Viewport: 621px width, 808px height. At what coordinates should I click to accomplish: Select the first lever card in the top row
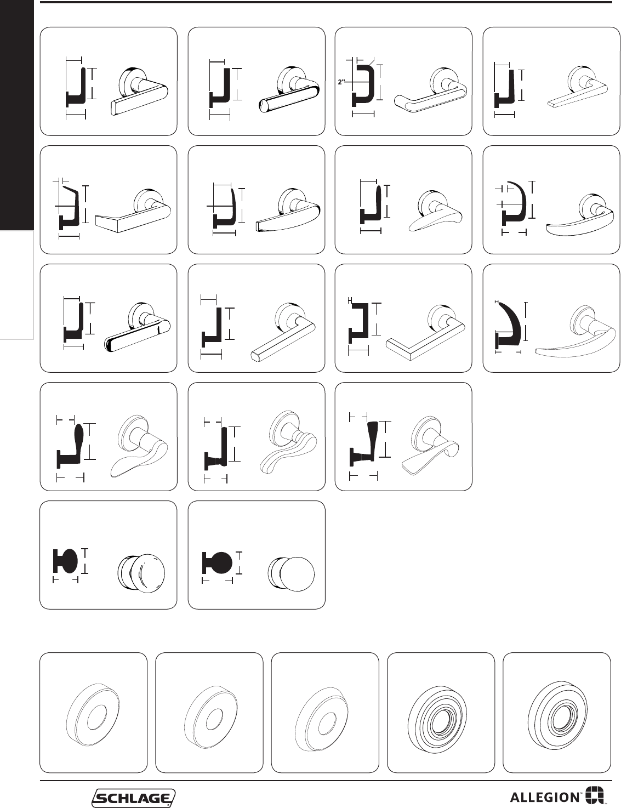pyautogui.click(x=109, y=81)
